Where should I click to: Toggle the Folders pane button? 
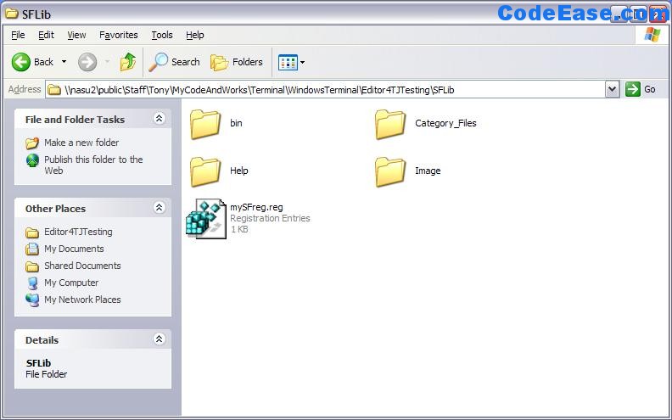pyautogui.click(x=237, y=62)
